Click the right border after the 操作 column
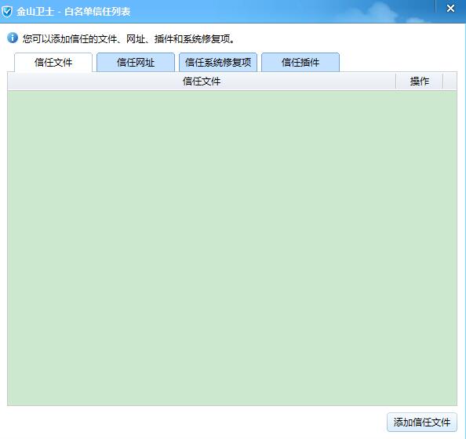This screenshot has width=466, height=439. tap(442, 81)
